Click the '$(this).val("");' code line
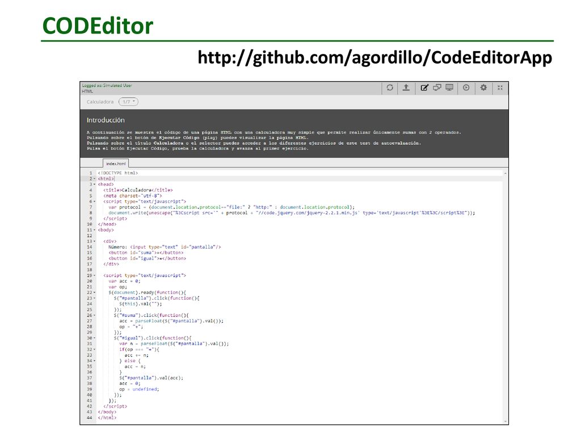 point(141,304)
